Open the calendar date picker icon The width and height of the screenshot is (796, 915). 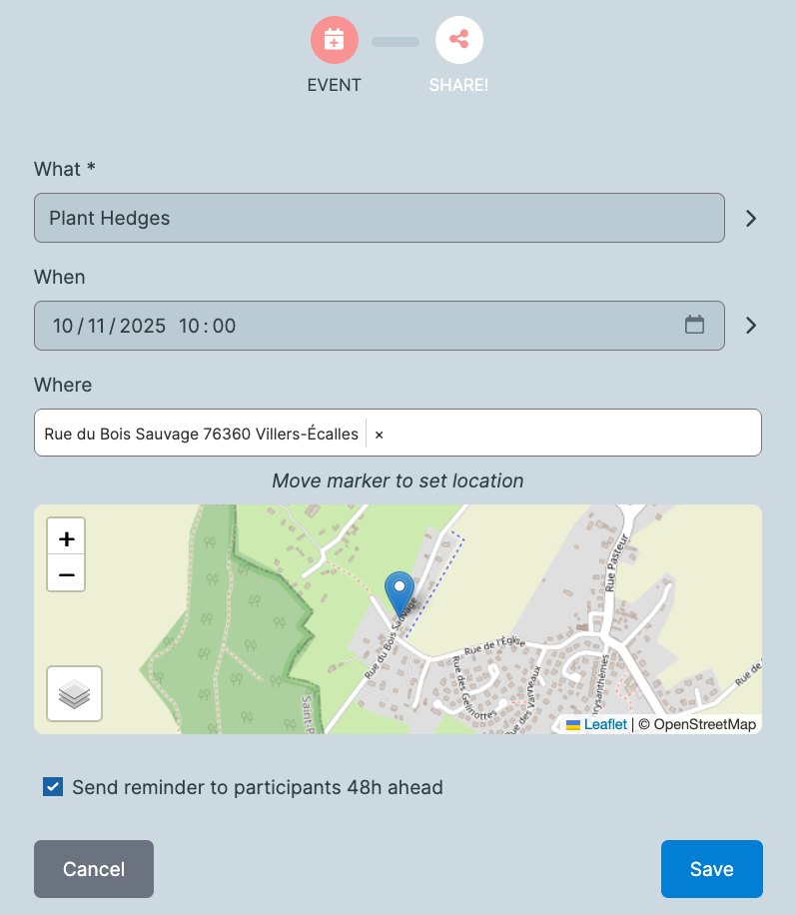click(x=694, y=325)
